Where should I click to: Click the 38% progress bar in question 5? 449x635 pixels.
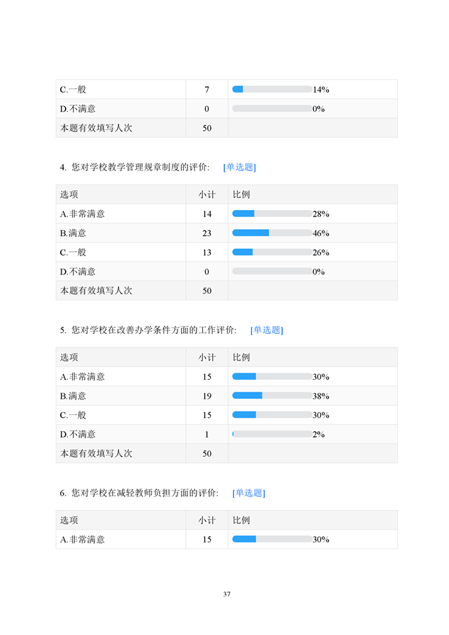[272, 395]
